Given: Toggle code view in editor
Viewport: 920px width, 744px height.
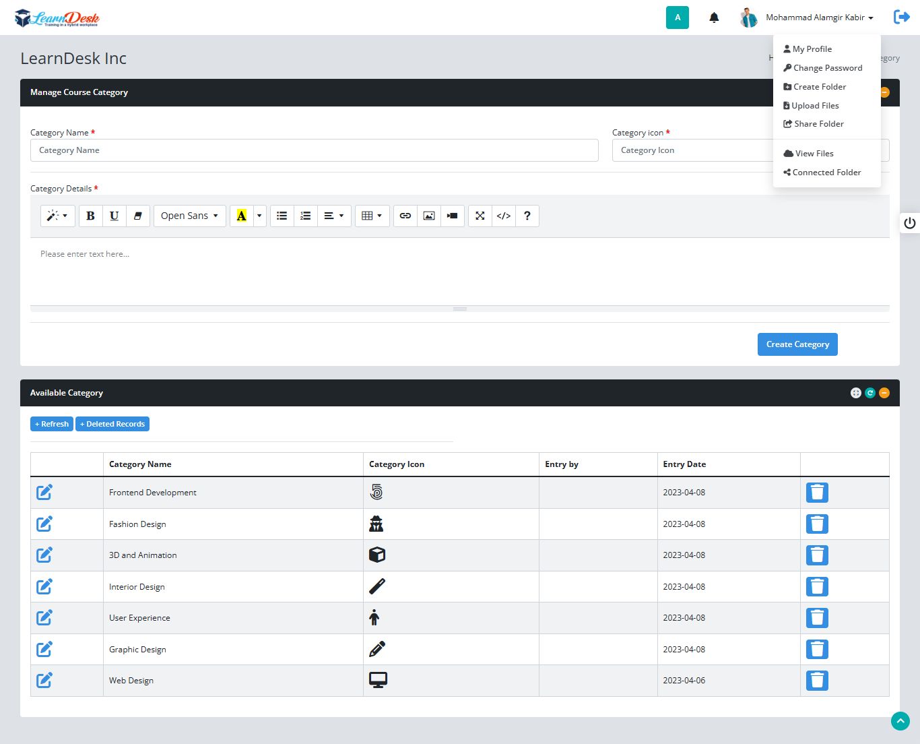Looking at the screenshot, I should (503, 216).
